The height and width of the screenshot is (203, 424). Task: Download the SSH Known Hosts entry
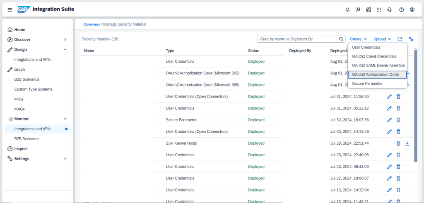(407, 143)
